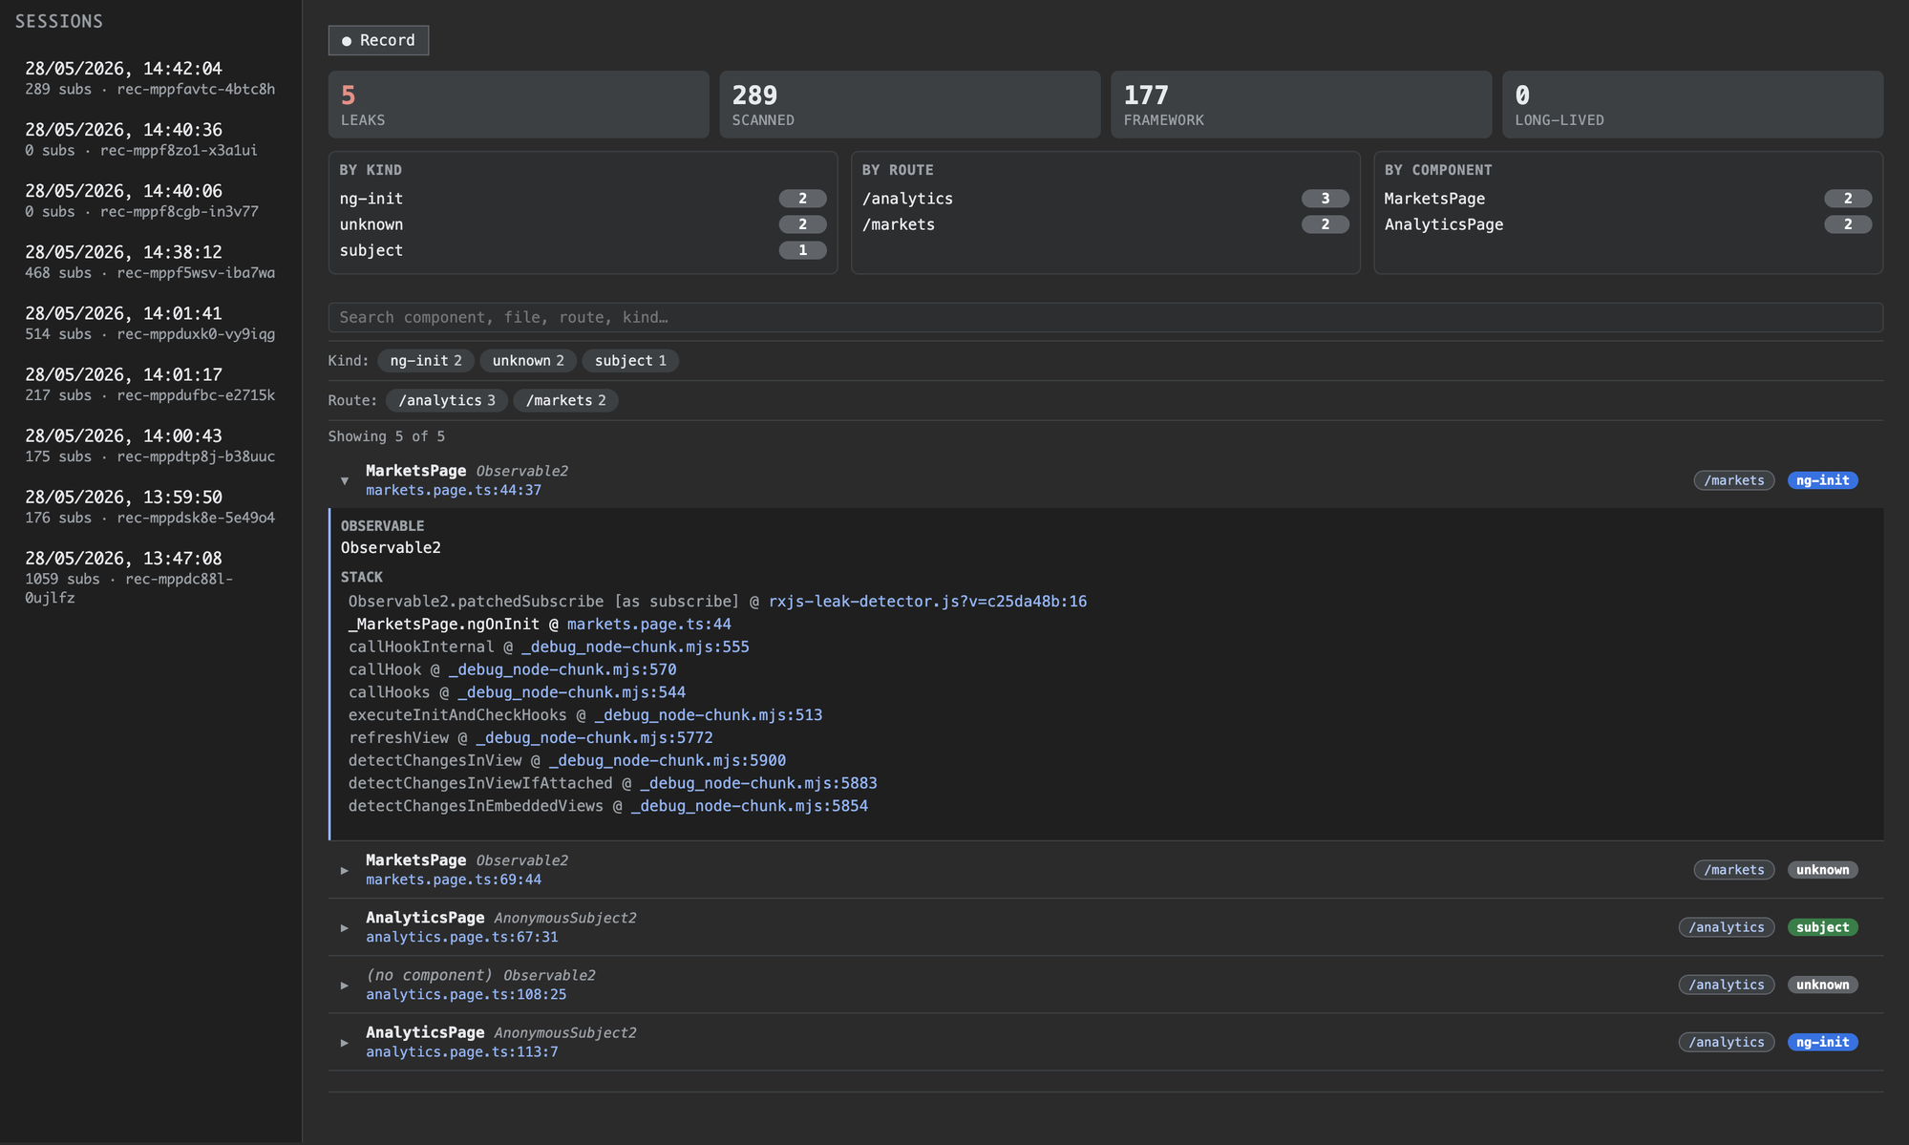Open _debug_node-chunk.mjs:5883 stack link
This screenshot has height=1145, width=1909.
pos(758,784)
